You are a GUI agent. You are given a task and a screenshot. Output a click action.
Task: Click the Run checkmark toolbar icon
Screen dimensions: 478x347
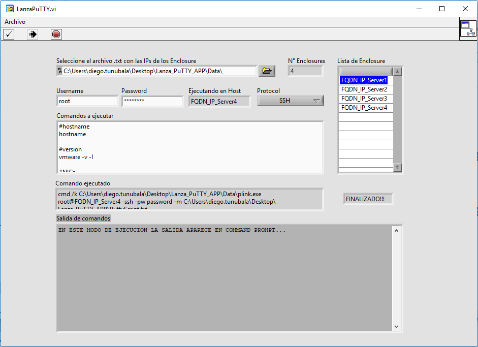point(9,34)
